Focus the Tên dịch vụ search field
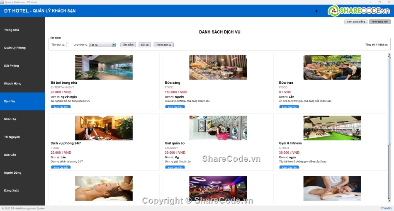This screenshot has width=394, height=211. 68,45
